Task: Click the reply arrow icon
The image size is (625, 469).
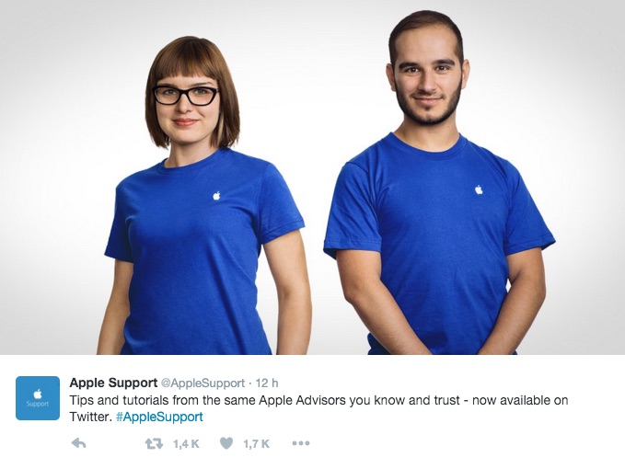Action: point(78,443)
